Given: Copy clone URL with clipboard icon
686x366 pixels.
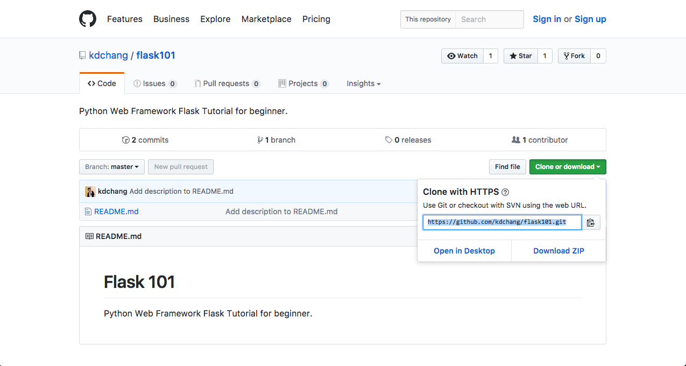Looking at the screenshot, I should (x=591, y=222).
